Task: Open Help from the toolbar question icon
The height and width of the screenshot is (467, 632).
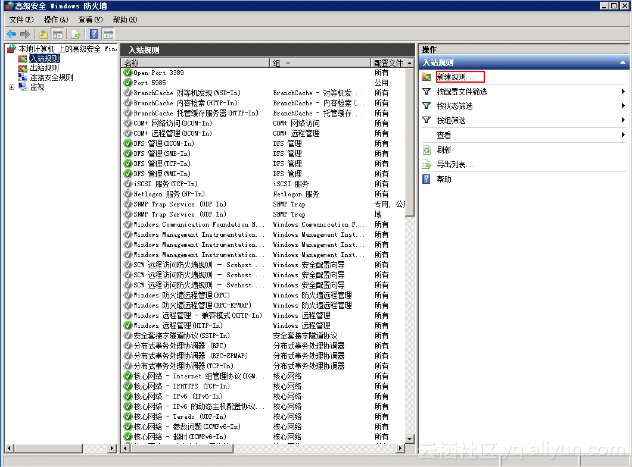Action: click(94, 35)
